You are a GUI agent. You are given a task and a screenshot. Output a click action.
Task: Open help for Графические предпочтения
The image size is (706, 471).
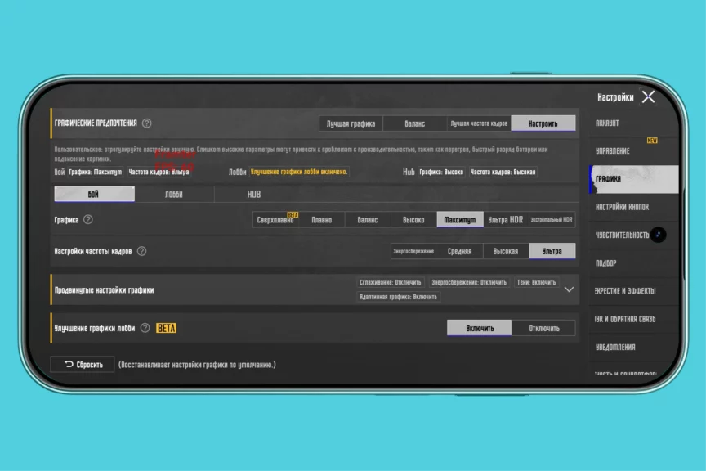(x=147, y=123)
